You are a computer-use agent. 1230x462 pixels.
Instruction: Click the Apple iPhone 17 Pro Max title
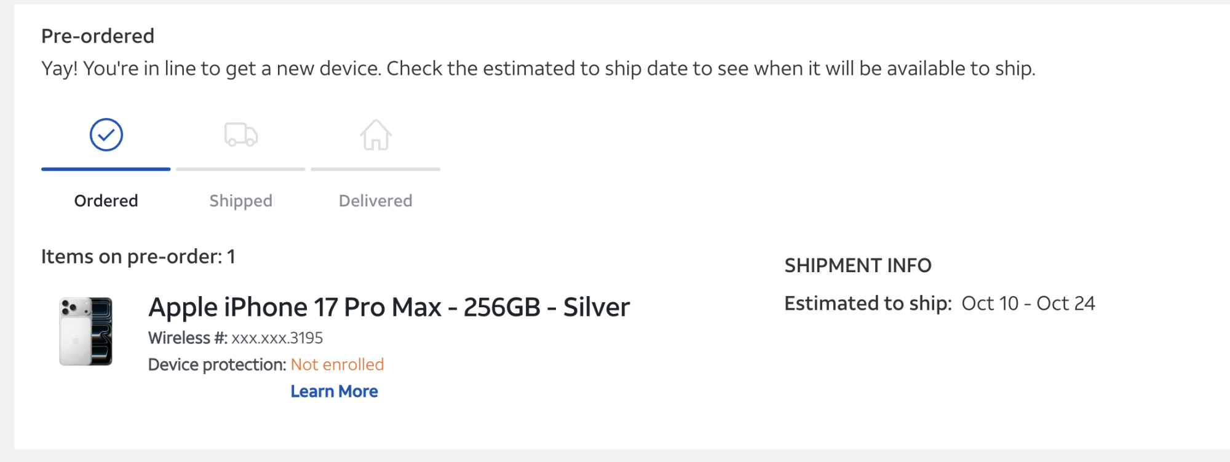389,307
